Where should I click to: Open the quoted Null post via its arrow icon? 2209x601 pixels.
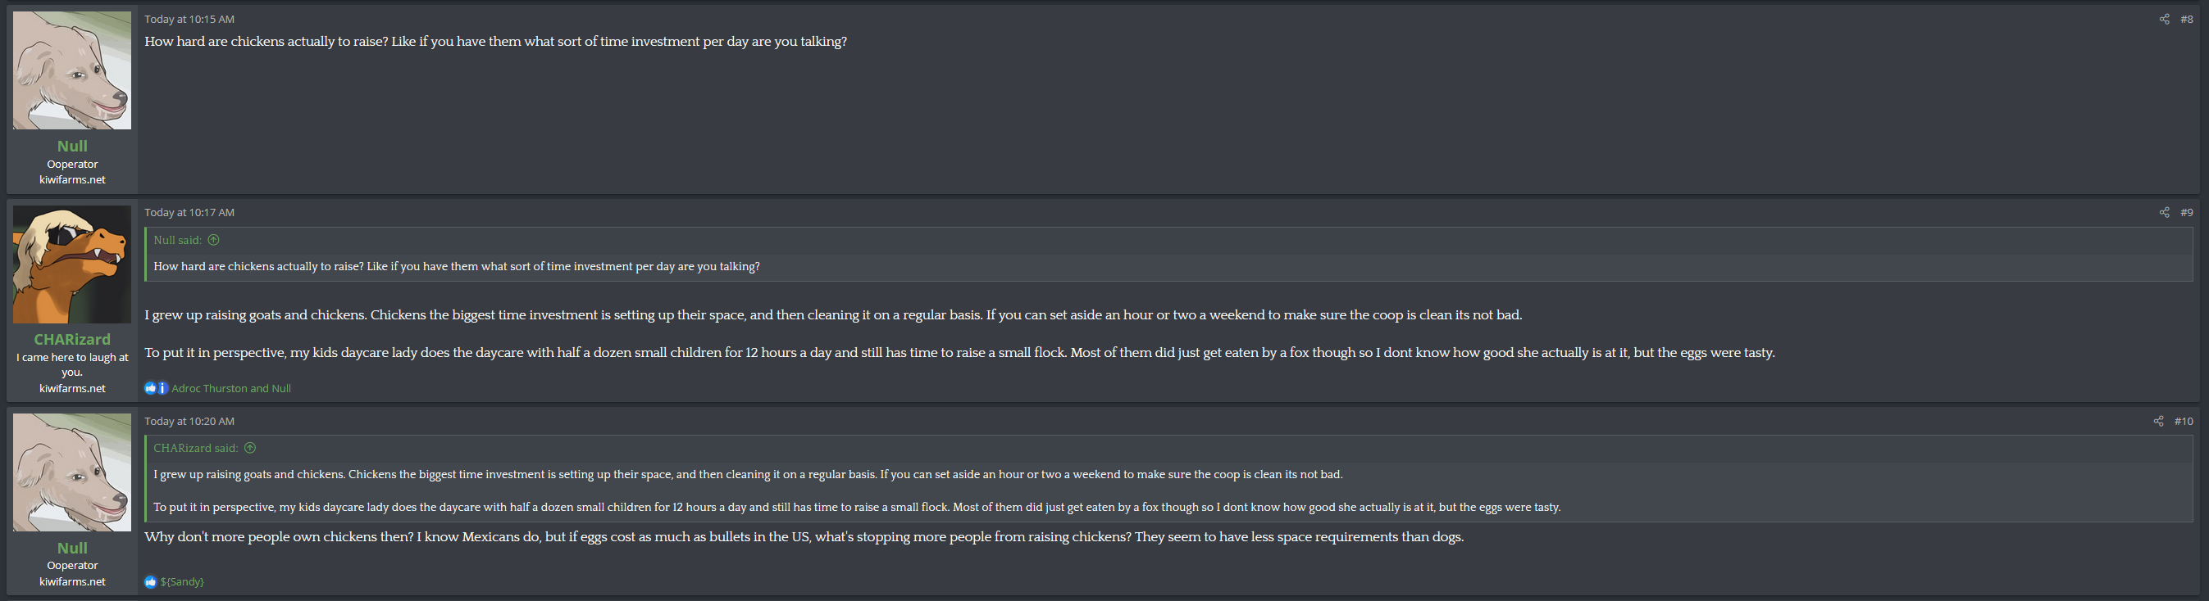pyautogui.click(x=213, y=240)
